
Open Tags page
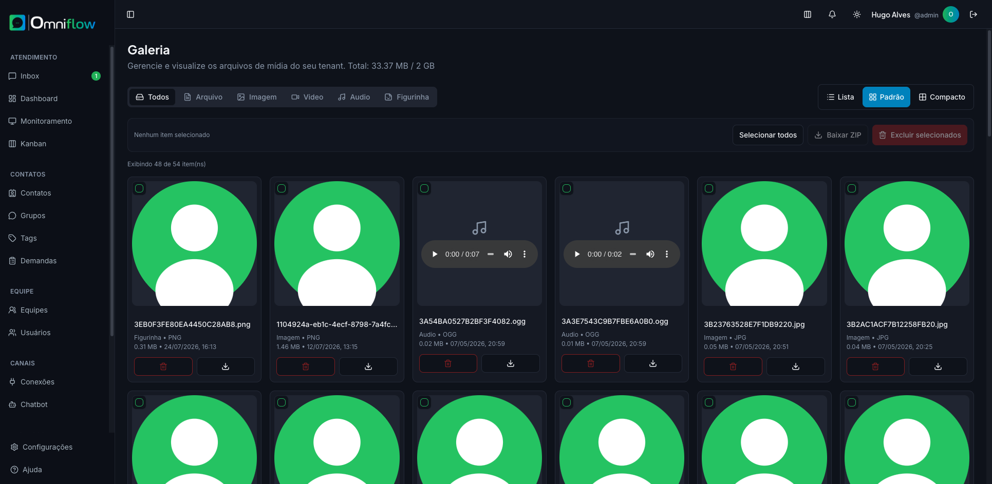pyautogui.click(x=54, y=238)
